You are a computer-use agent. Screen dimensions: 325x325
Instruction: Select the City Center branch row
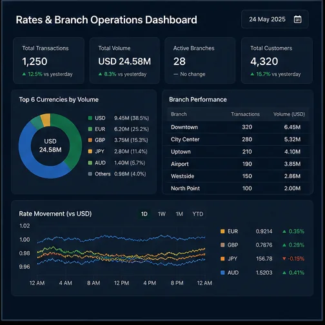tap(238, 139)
